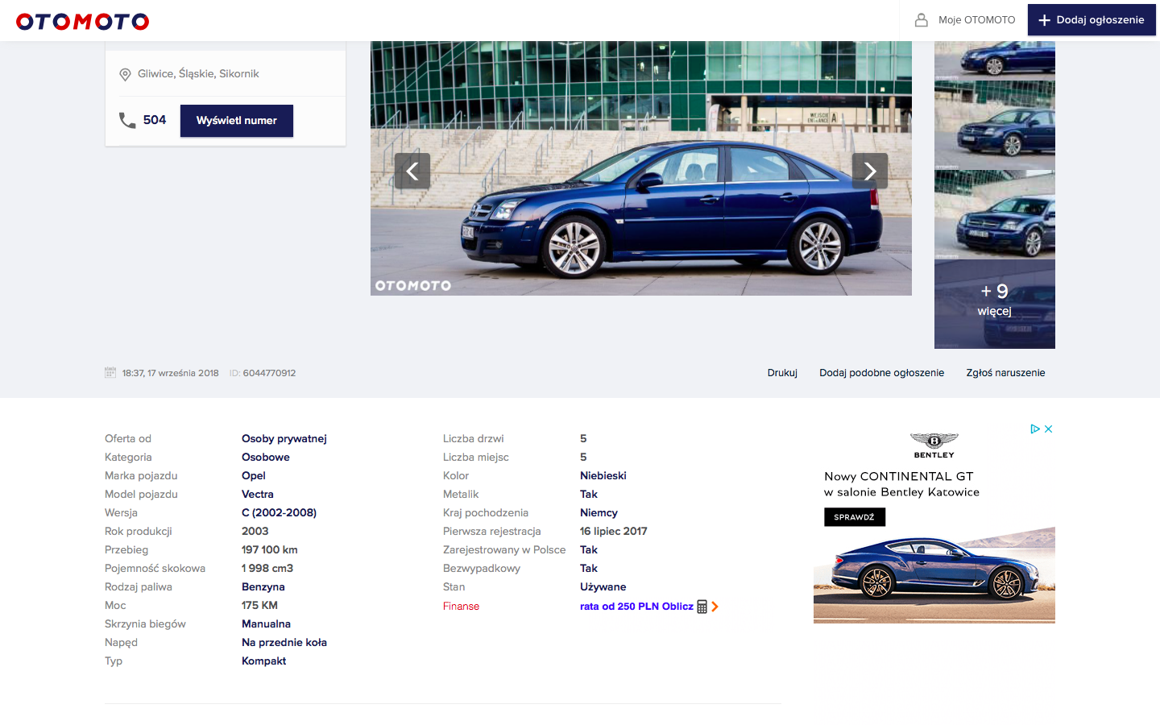1160x725 pixels.
Task: Open Dodaj podobne ogłoszenie link
Action: [881, 373]
